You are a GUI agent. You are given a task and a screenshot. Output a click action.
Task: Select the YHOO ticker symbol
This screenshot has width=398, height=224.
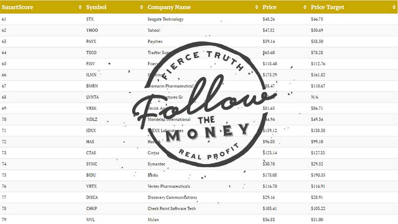click(x=92, y=30)
